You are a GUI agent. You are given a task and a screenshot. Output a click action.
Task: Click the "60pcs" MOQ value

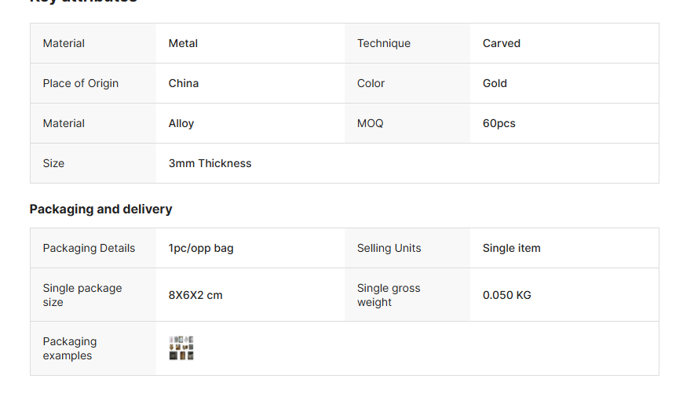(x=499, y=123)
